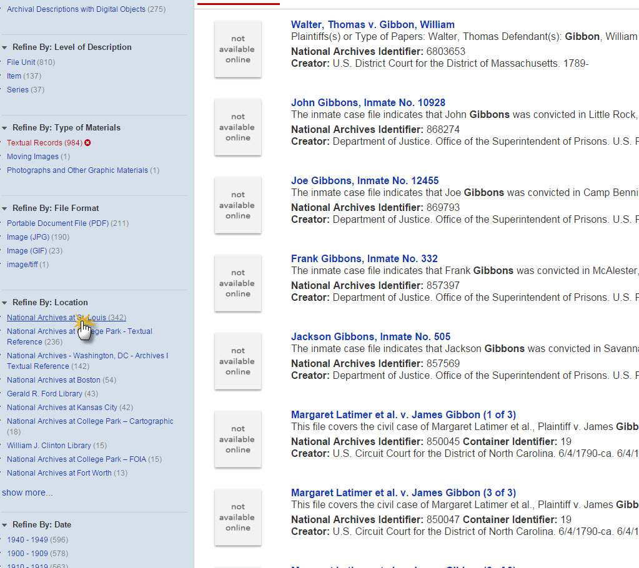Click show more... under Location filters
Viewport: 639px width, 568px height.
tap(27, 493)
